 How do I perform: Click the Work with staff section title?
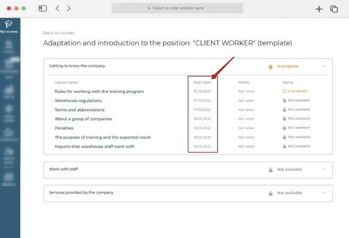pos(63,169)
